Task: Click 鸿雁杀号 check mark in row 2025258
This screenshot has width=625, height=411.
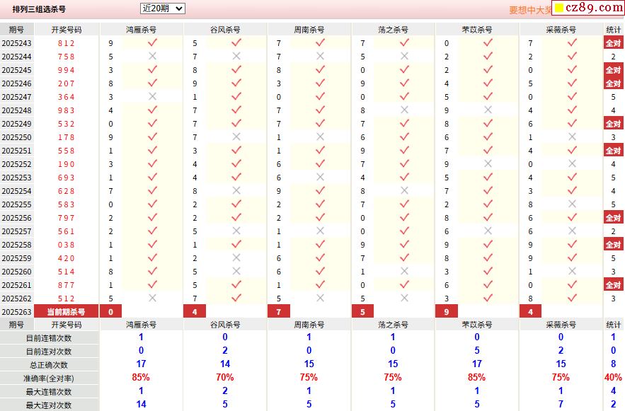Action: point(152,244)
